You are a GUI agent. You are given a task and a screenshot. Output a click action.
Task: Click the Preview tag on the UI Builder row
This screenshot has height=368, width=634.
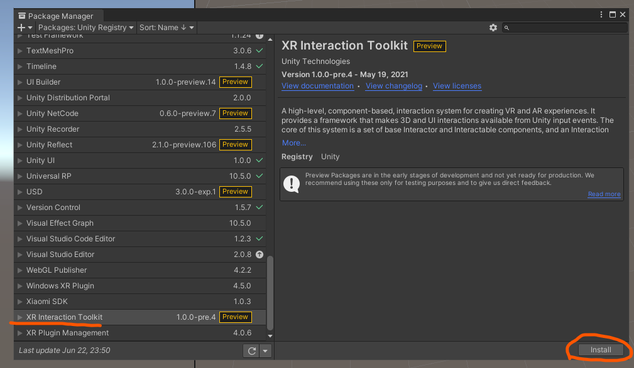[x=236, y=82]
